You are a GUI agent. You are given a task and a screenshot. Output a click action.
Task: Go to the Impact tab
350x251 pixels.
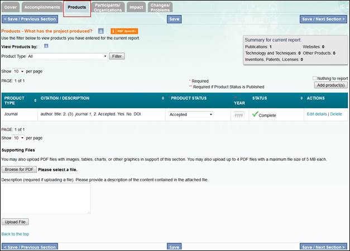click(135, 8)
